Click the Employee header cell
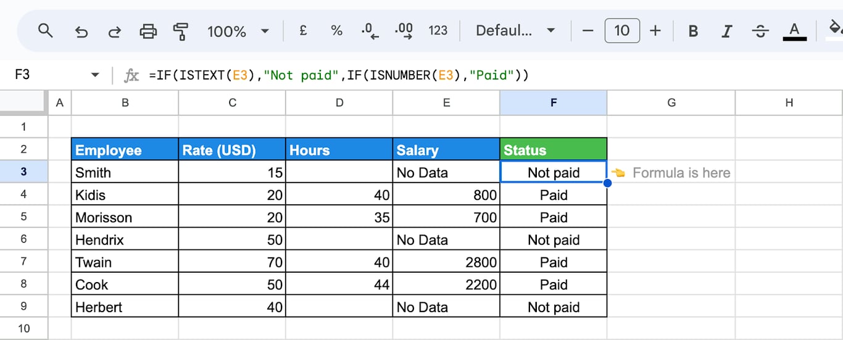Screen dimensions: 843x340 125,149
